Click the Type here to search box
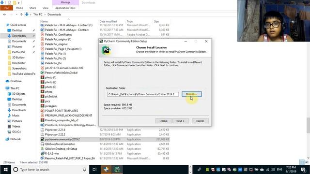Image resolution: width=310 pixels, height=174 pixels. tap(50, 170)
